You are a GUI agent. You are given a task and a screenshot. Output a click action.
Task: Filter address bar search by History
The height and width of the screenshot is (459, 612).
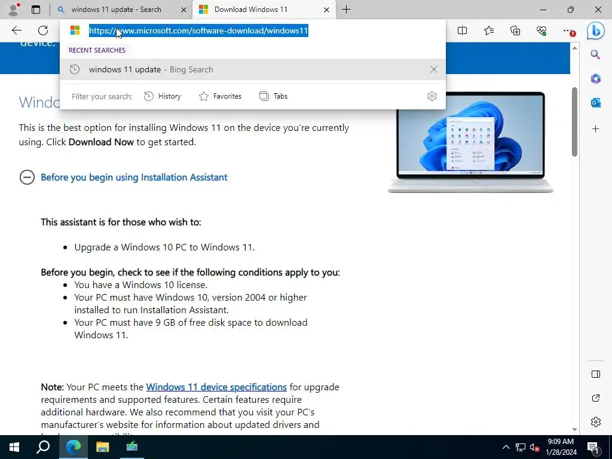[163, 96]
